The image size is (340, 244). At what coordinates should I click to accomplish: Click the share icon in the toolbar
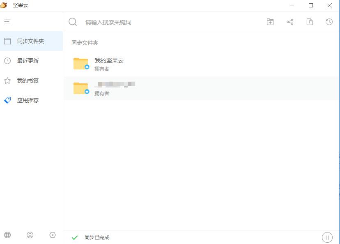click(289, 22)
